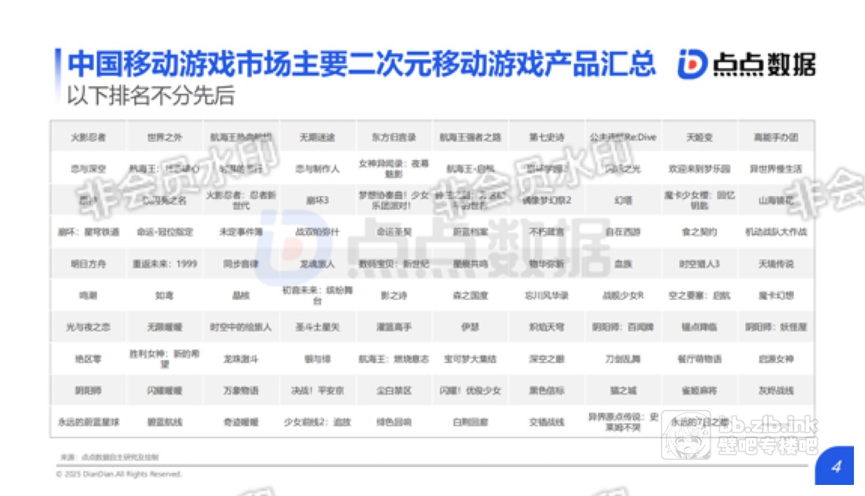Click the 闪耀！优俊少女 cell

(x=470, y=390)
